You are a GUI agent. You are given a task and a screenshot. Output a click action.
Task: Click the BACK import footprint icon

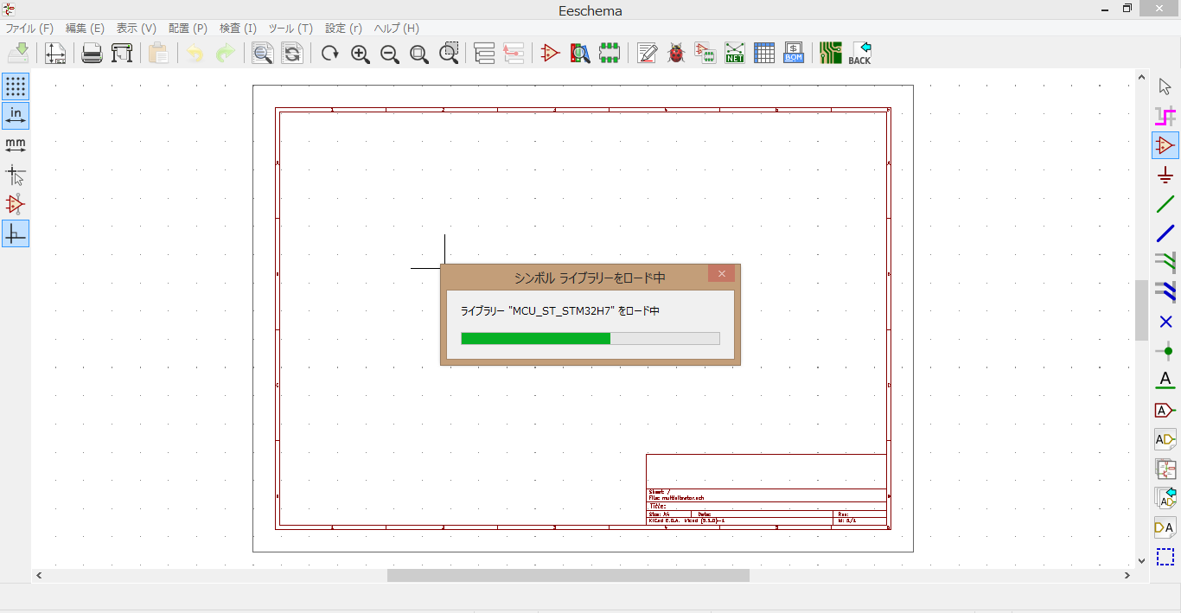860,53
